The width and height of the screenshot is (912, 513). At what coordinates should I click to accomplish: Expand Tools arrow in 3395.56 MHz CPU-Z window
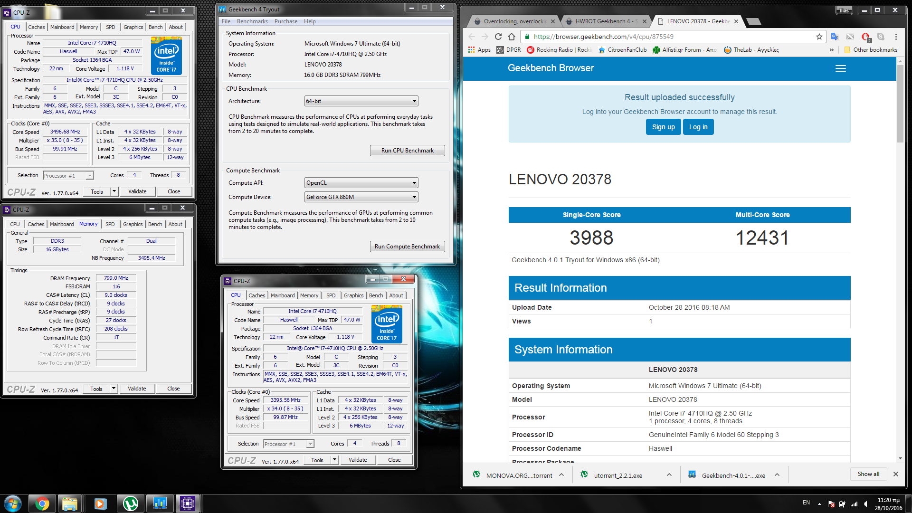click(x=334, y=460)
